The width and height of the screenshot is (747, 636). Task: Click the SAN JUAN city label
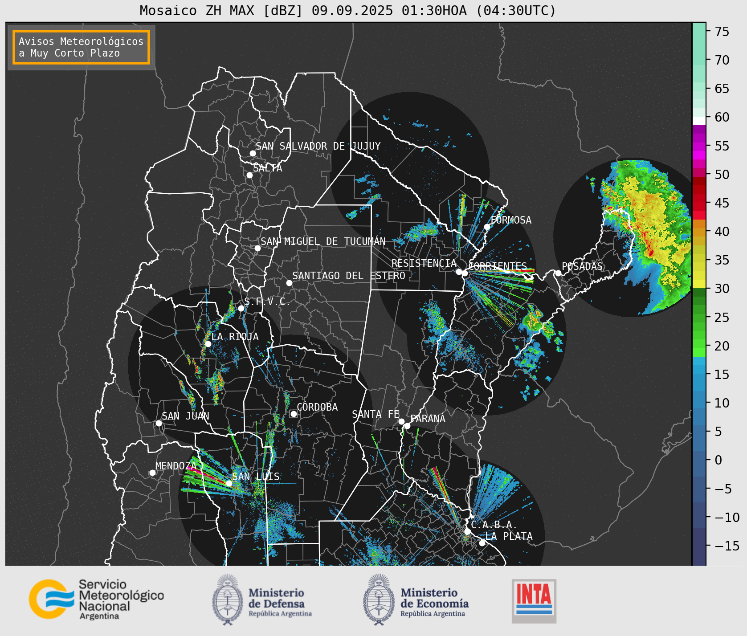[x=185, y=416]
